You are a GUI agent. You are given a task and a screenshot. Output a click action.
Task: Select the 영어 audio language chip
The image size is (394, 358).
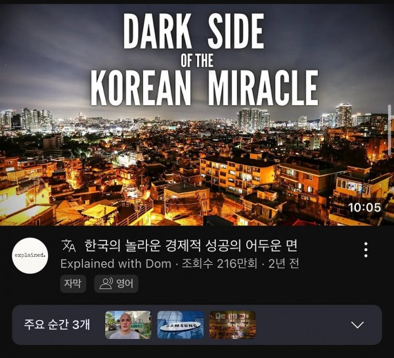[116, 284]
